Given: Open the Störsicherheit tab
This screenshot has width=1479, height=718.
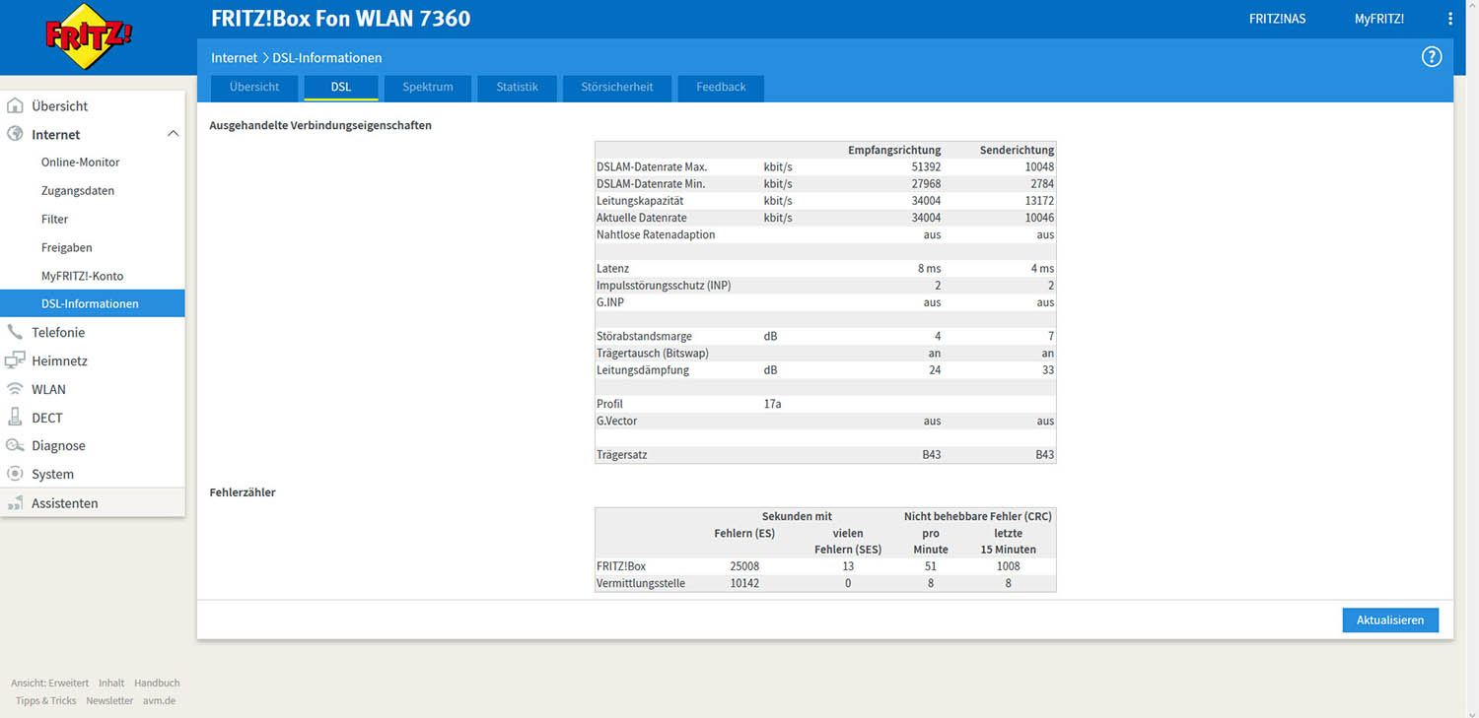Looking at the screenshot, I should 617,87.
